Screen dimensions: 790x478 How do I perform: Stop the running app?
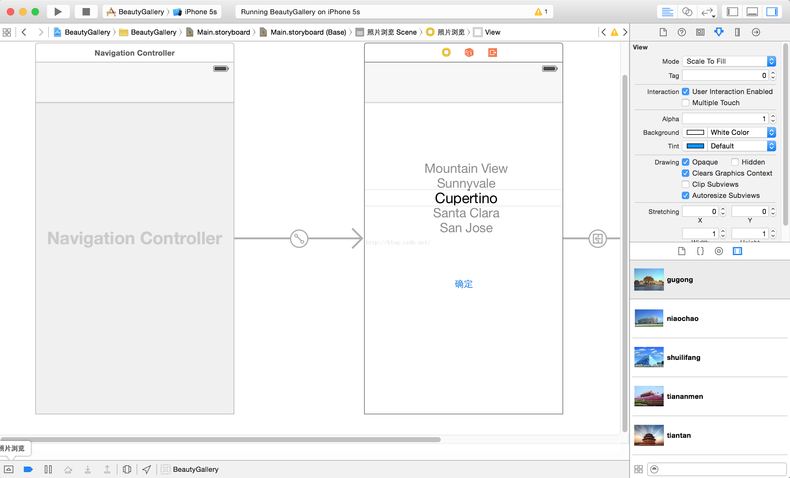86,12
